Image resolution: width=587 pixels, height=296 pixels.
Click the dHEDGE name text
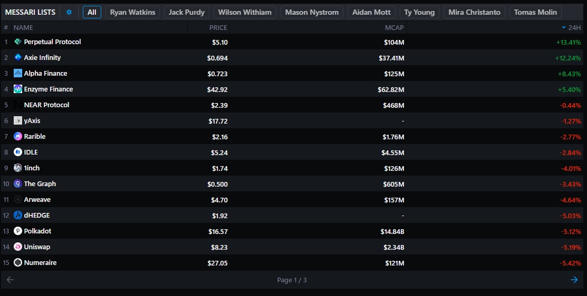click(x=37, y=215)
